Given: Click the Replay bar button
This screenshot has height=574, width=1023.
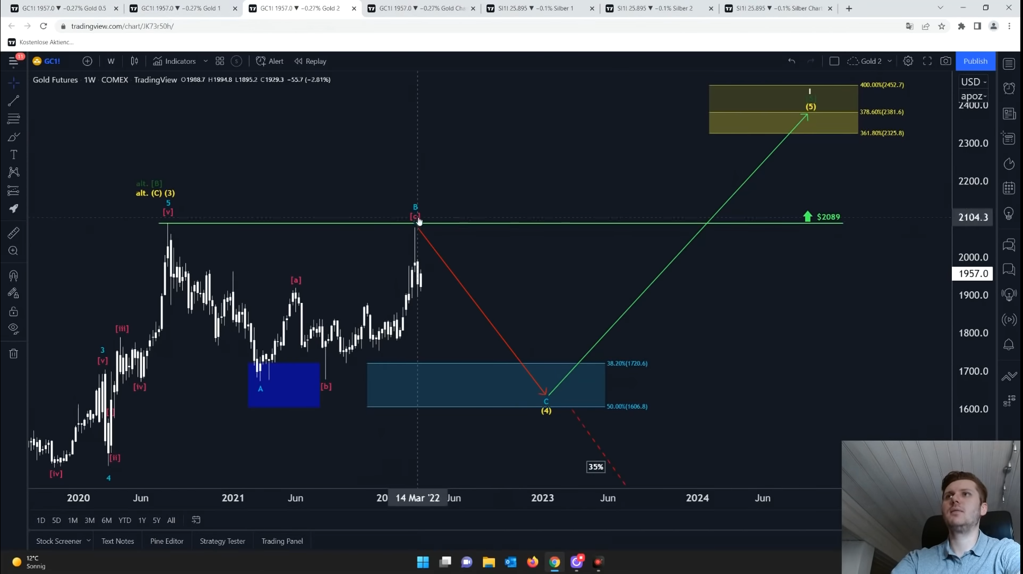Looking at the screenshot, I should click(311, 61).
